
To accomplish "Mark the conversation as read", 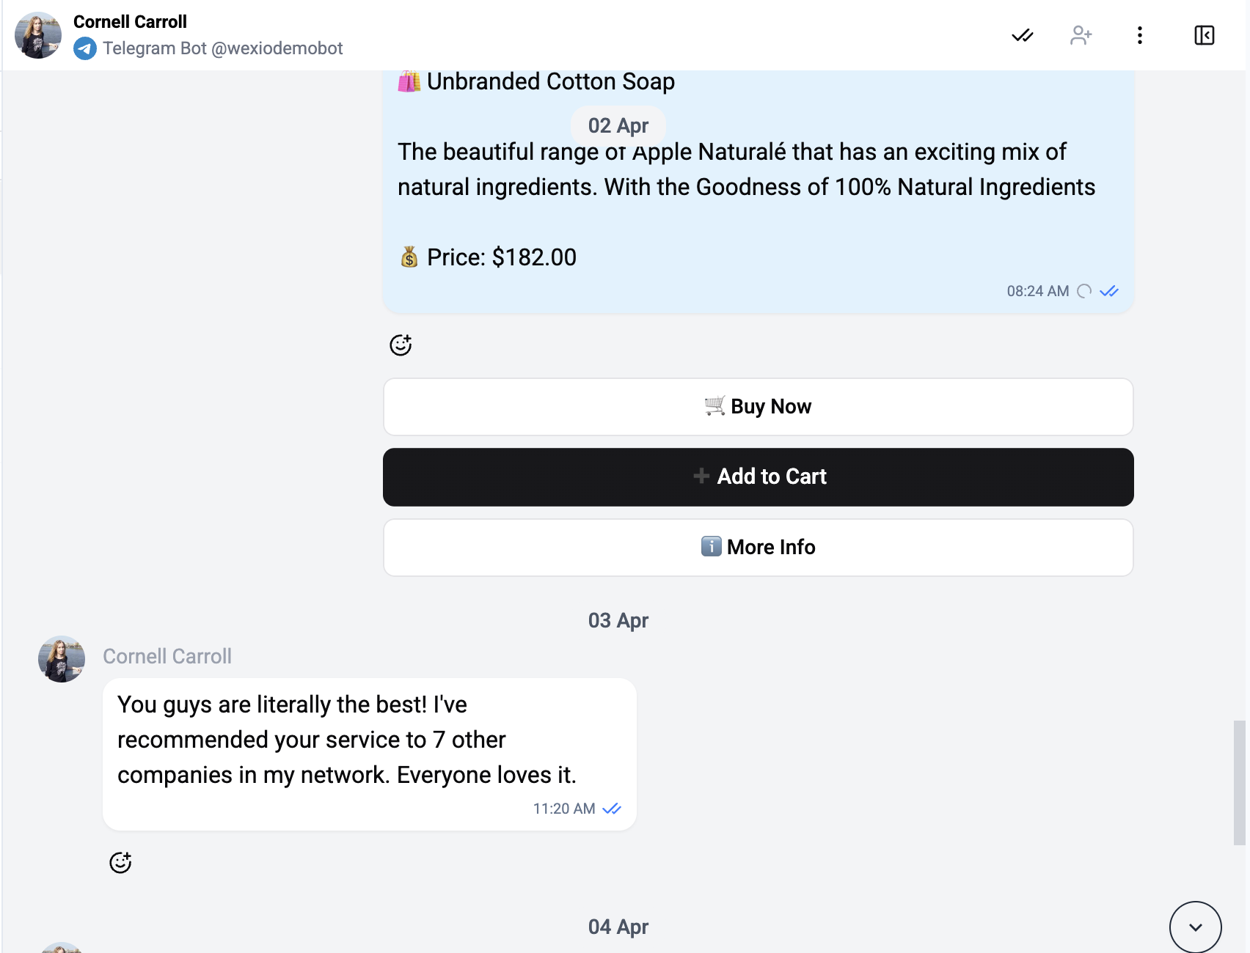I will click(x=1023, y=34).
